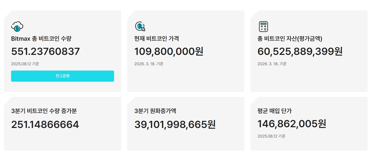The height and width of the screenshot is (153, 370).
Task: Open the 잔고증명 balance proof button
Action: [63, 76]
